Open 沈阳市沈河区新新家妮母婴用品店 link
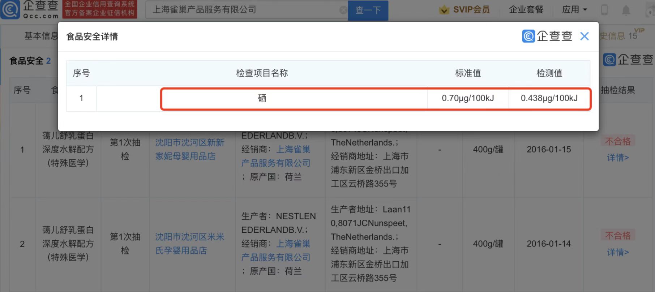The height and width of the screenshot is (292, 655). [190, 149]
